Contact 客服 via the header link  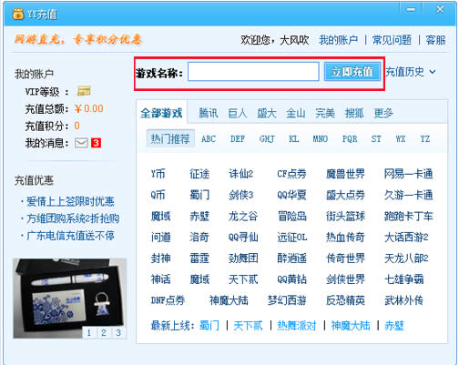(435, 40)
